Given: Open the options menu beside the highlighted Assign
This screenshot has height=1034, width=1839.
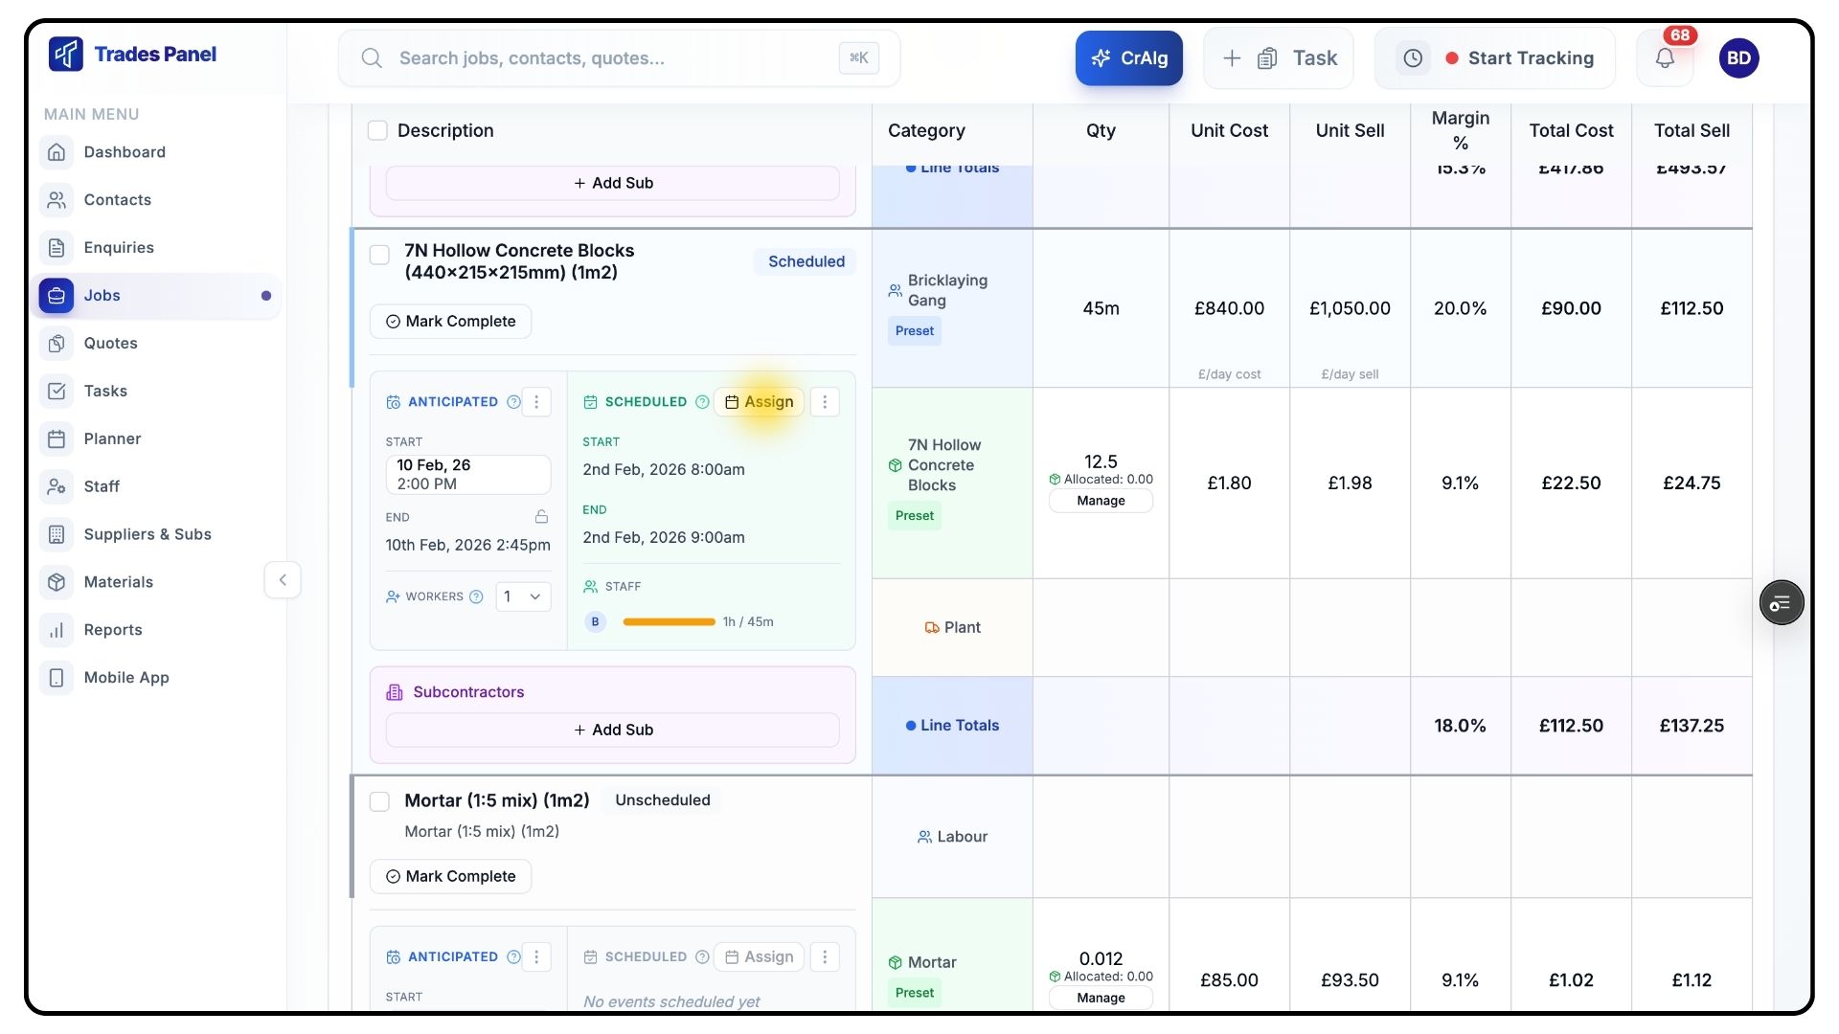Looking at the screenshot, I should 825,402.
